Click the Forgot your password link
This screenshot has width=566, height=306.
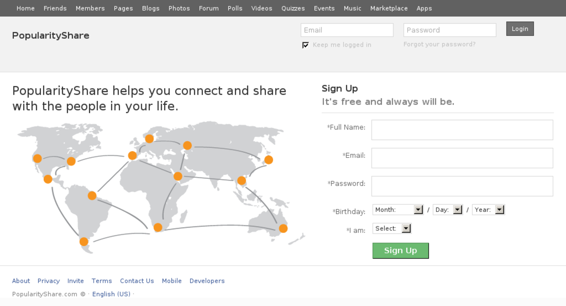point(439,44)
